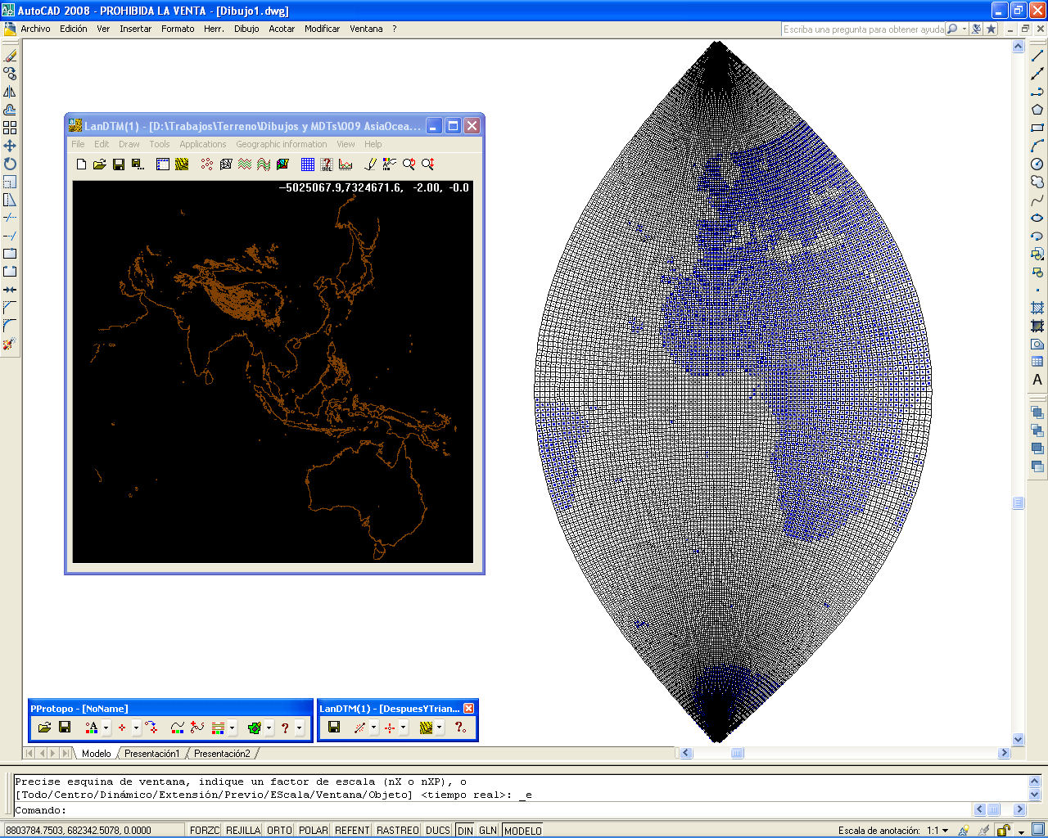
Task: Select the Rotate tool in left toolbar
Action: 10,164
